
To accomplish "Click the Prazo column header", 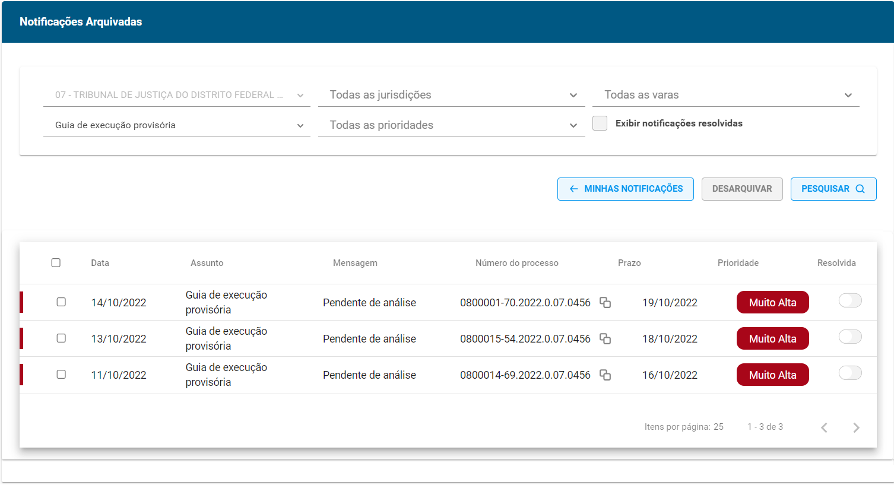I will [x=629, y=263].
